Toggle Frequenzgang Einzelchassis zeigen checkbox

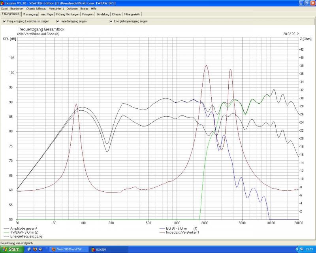(x=4, y=21)
